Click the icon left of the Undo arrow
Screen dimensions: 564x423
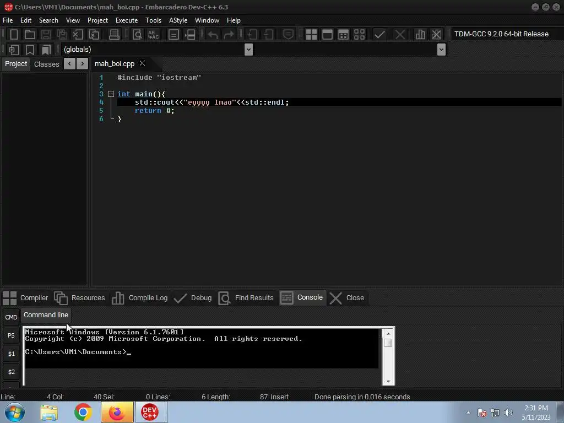click(x=190, y=35)
